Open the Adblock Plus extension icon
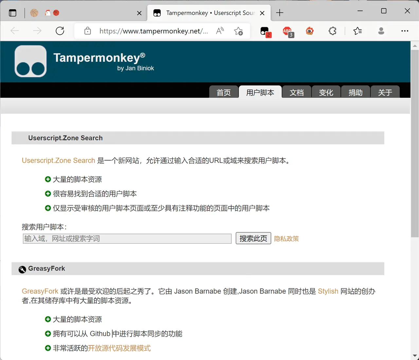419x360 pixels. 287,31
